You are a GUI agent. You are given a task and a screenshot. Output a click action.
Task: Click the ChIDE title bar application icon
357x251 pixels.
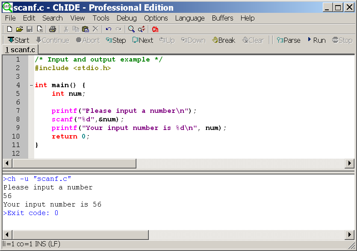tap(7, 7)
